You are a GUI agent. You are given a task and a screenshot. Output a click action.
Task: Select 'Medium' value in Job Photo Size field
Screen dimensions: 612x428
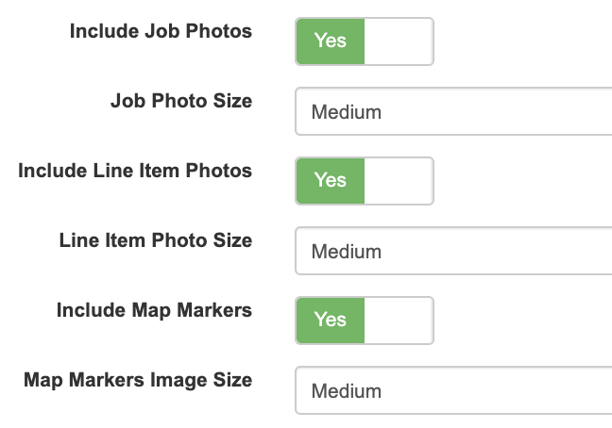(347, 112)
